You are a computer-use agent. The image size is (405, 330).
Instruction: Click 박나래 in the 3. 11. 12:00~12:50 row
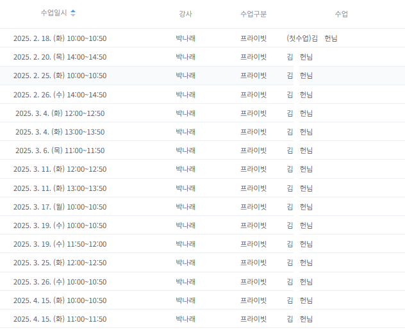[x=185, y=169]
